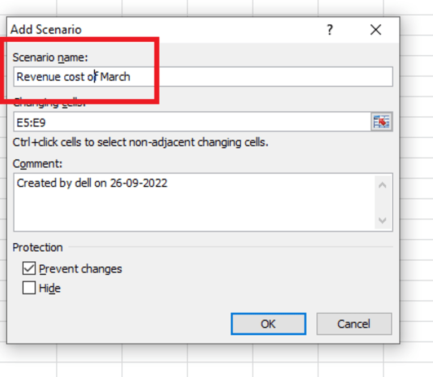This screenshot has width=433, height=377.
Task: Click the "Comment:" label
Action: click(x=37, y=163)
